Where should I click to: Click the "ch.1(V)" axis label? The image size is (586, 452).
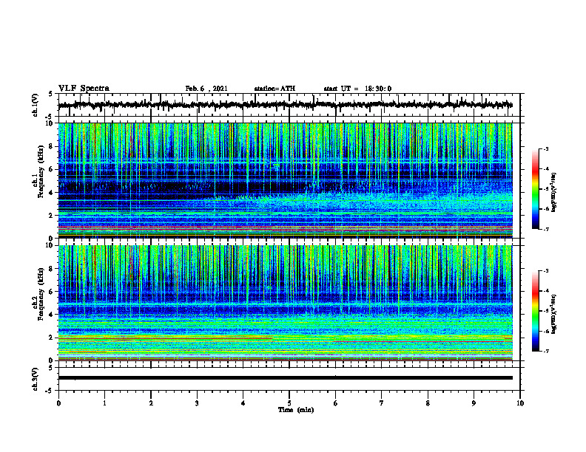pos(36,105)
